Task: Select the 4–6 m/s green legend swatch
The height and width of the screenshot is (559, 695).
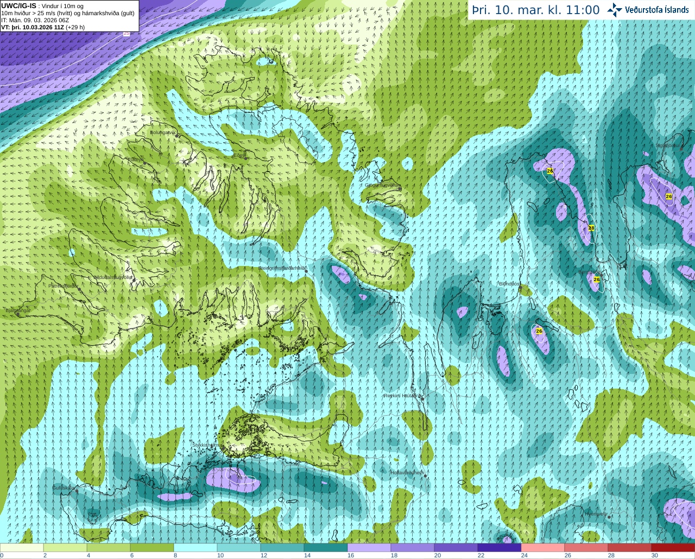Action: point(109,548)
